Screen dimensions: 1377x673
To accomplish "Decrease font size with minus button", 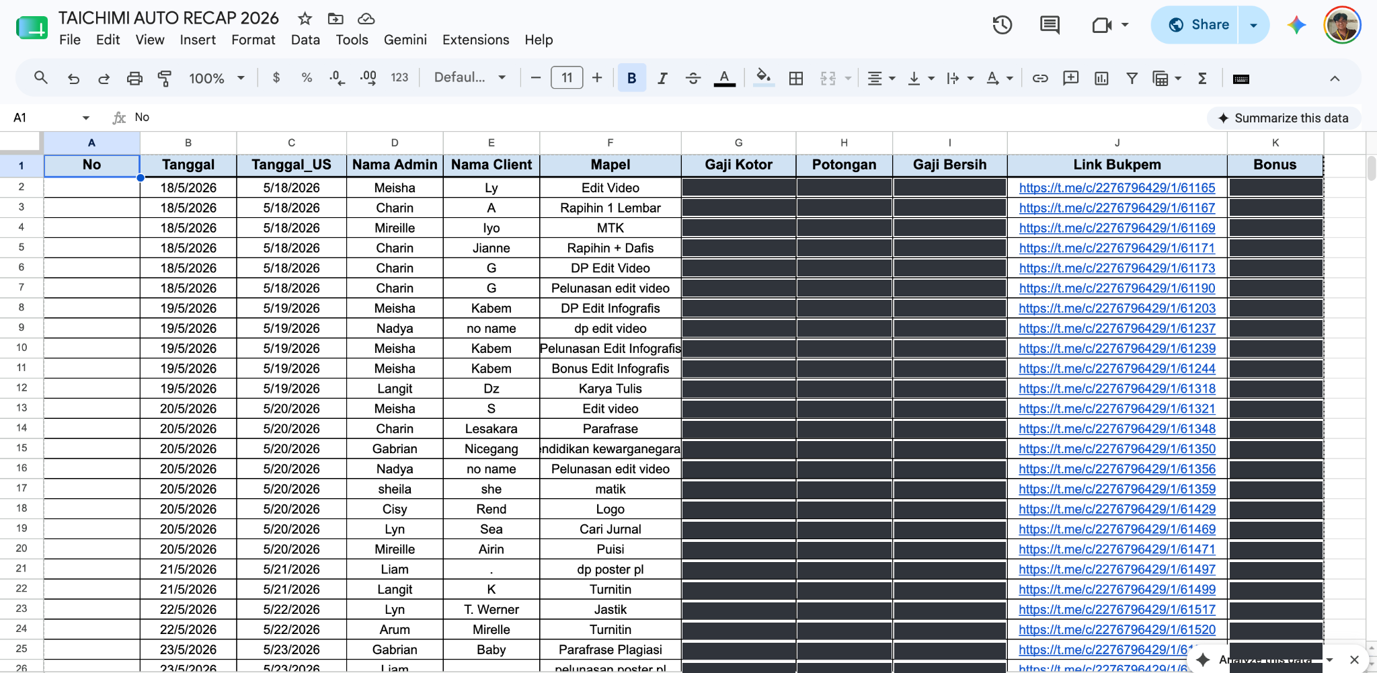I will pos(535,78).
